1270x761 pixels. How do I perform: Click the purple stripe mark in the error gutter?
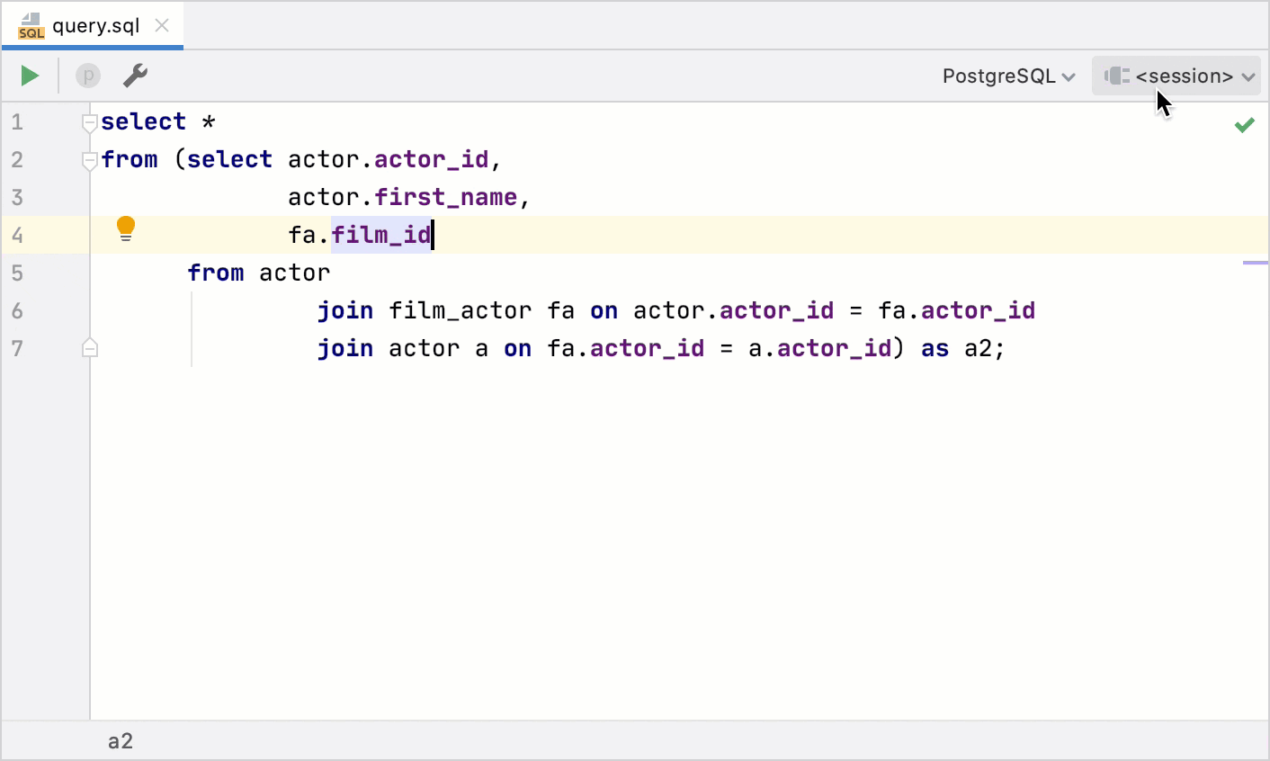(x=1255, y=263)
